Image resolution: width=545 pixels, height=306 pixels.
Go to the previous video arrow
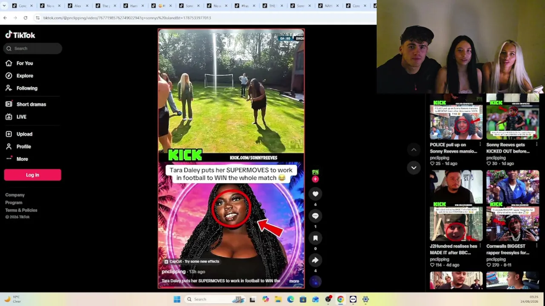coord(413,150)
